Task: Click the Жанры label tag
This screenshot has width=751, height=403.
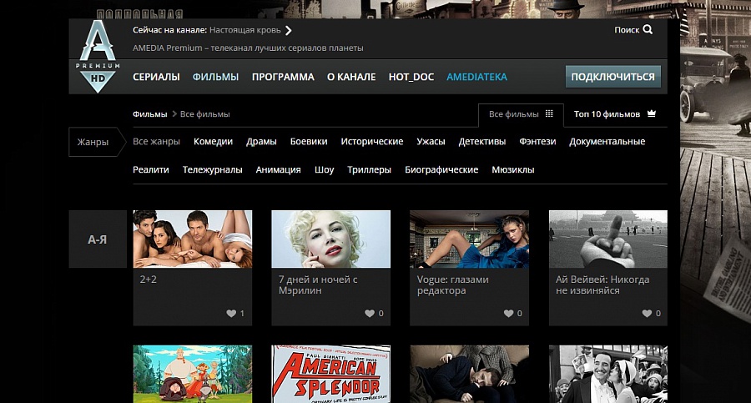Action: click(98, 142)
